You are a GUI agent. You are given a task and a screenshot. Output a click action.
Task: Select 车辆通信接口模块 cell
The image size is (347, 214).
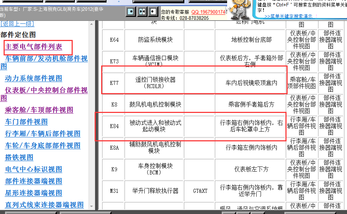[x=154, y=61]
